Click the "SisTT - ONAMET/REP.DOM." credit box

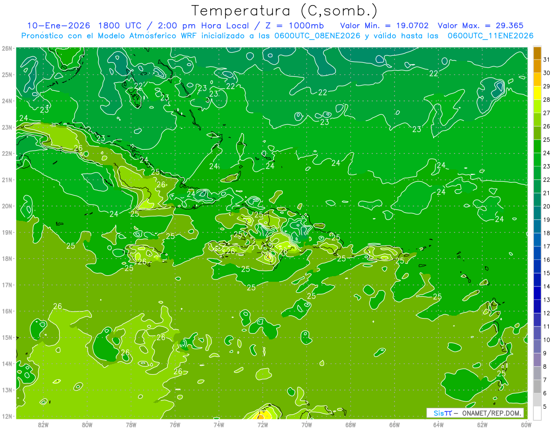[475, 413]
